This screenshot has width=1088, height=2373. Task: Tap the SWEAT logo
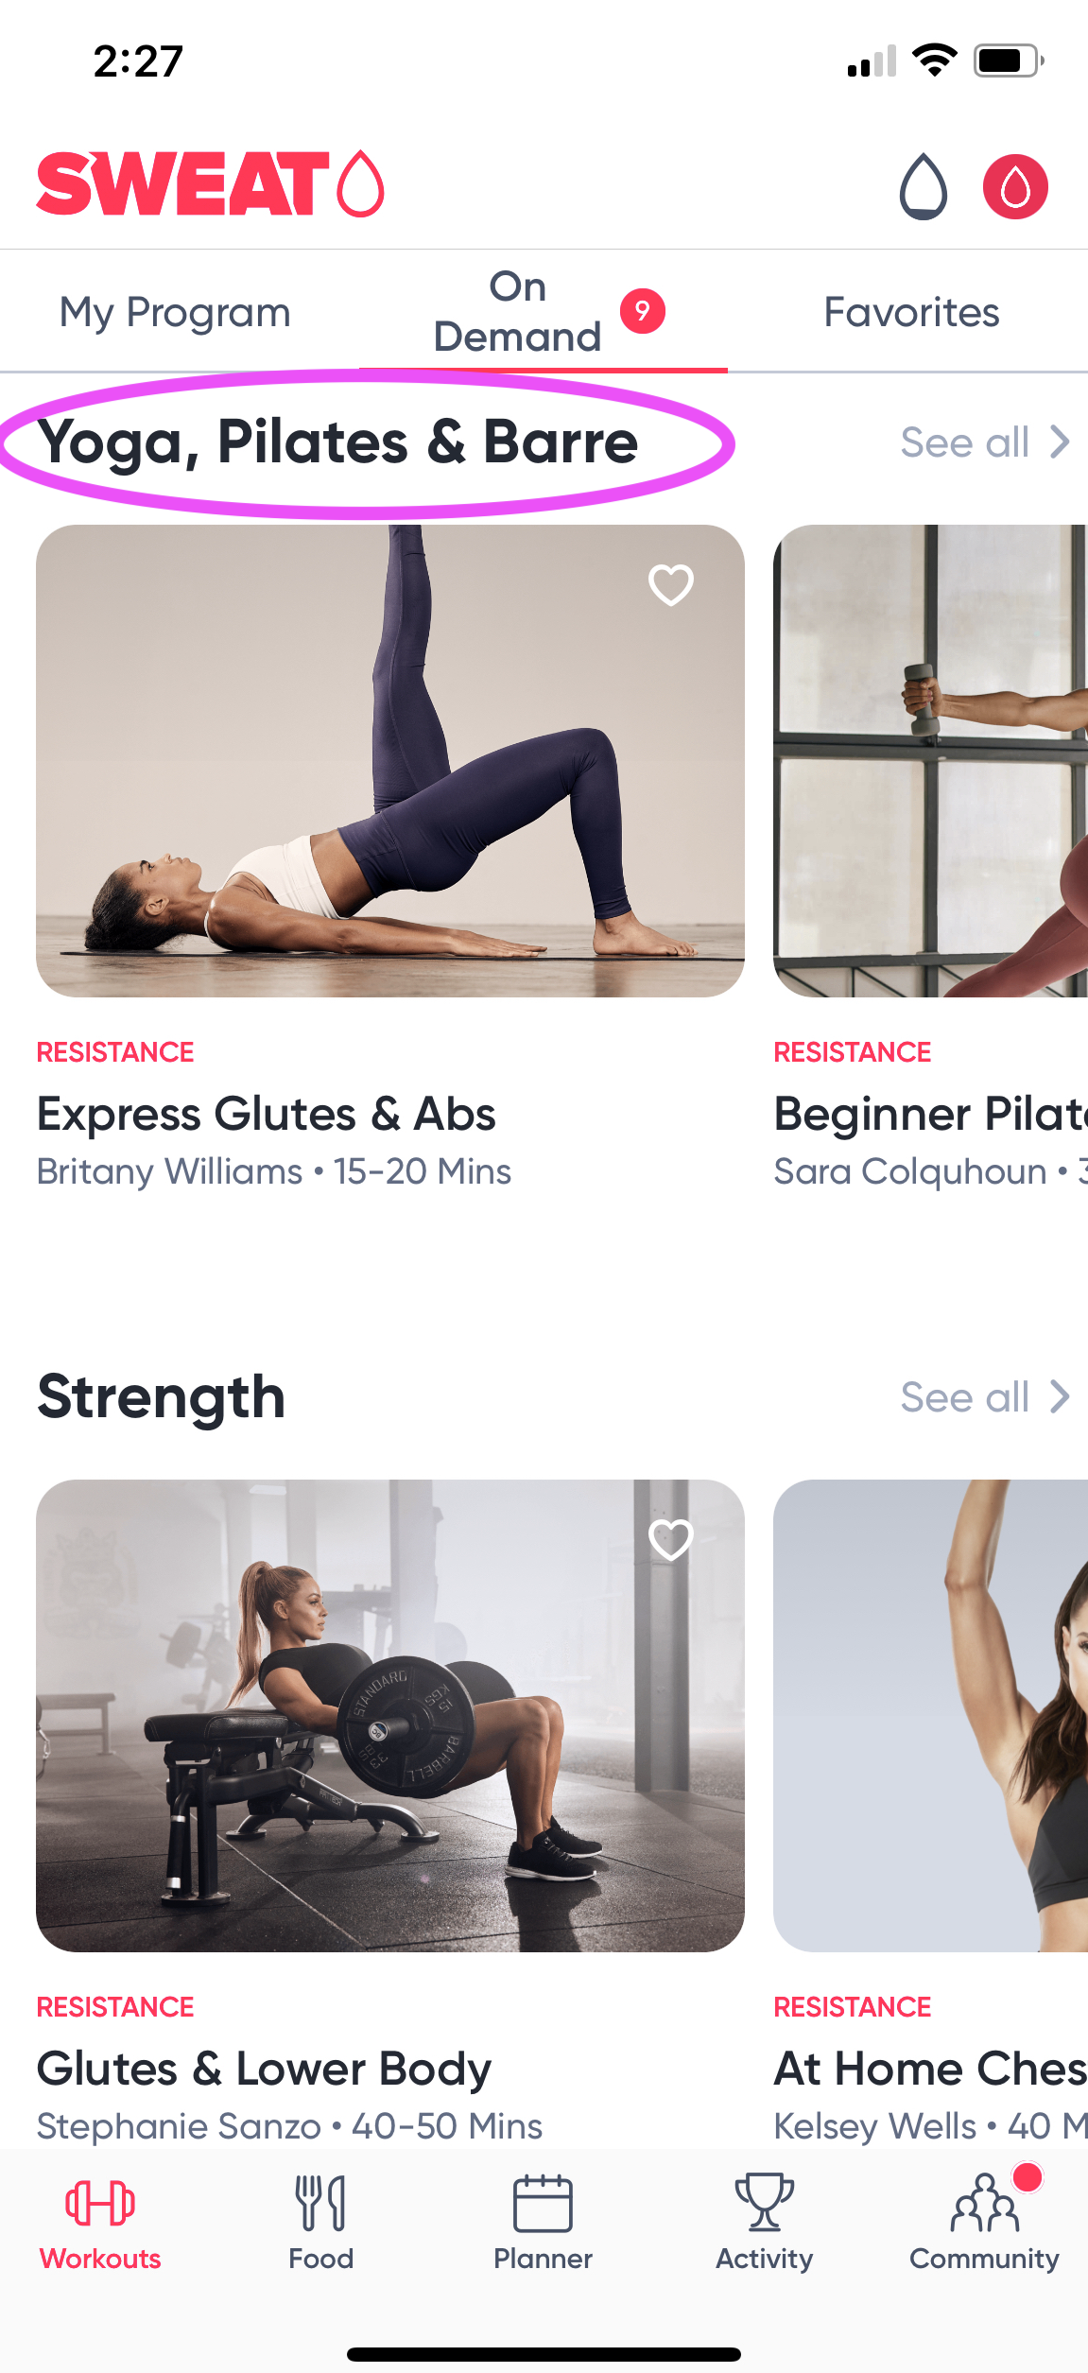coord(210,183)
